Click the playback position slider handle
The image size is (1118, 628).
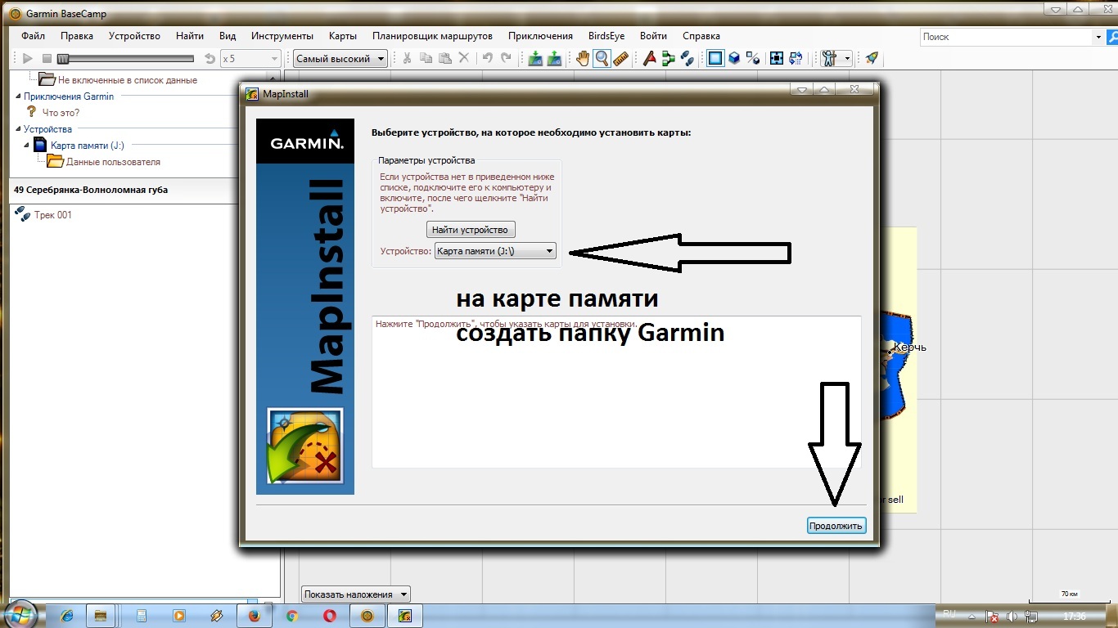pyautogui.click(x=63, y=59)
